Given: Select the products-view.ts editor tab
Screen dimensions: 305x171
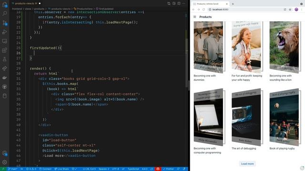Looking at the screenshot, I should (26, 3).
